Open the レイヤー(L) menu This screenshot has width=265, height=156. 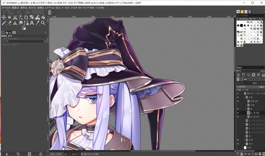pyautogui.click(x=50, y=8)
